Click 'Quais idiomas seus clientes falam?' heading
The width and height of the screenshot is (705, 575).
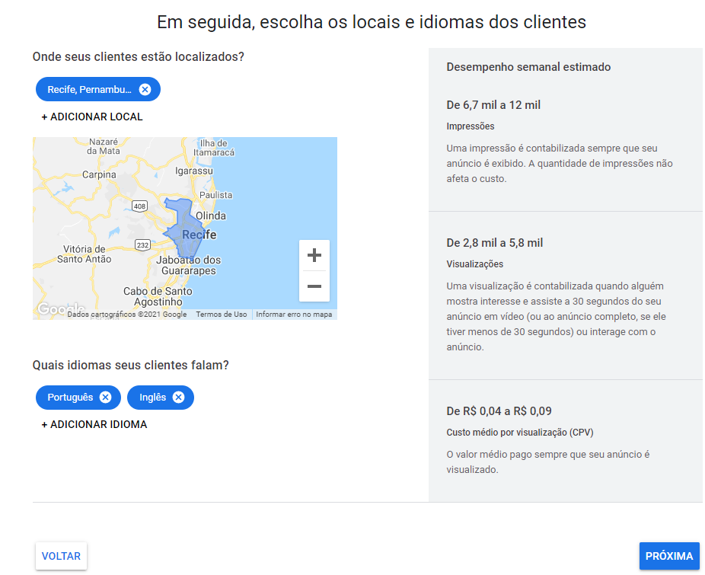click(130, 365)
